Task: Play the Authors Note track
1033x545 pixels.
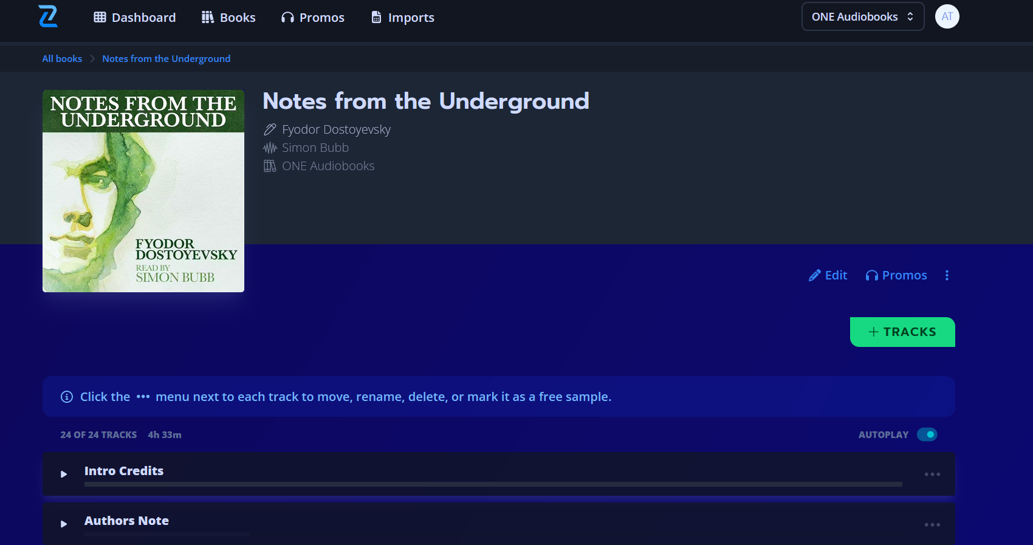Action: tap(64, 524)
